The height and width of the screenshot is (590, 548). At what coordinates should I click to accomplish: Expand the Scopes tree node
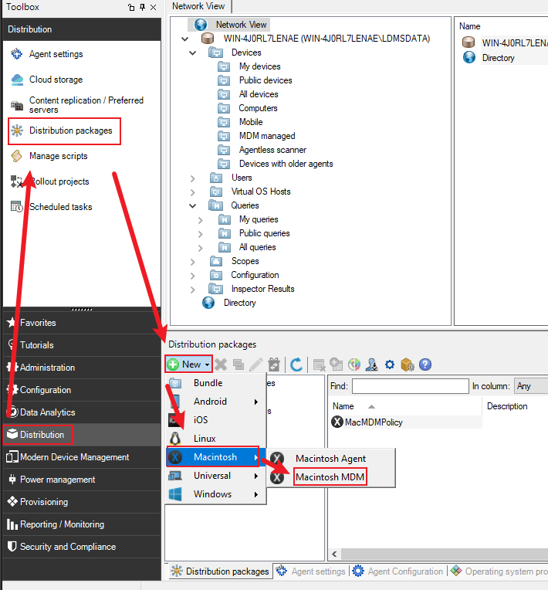(x=193, y=261)
